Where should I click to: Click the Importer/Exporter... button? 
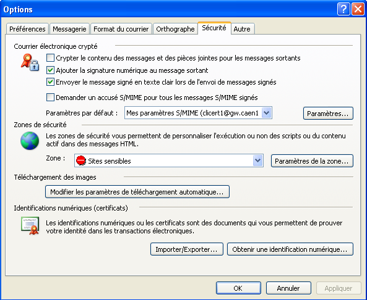(x=186, y=249)
